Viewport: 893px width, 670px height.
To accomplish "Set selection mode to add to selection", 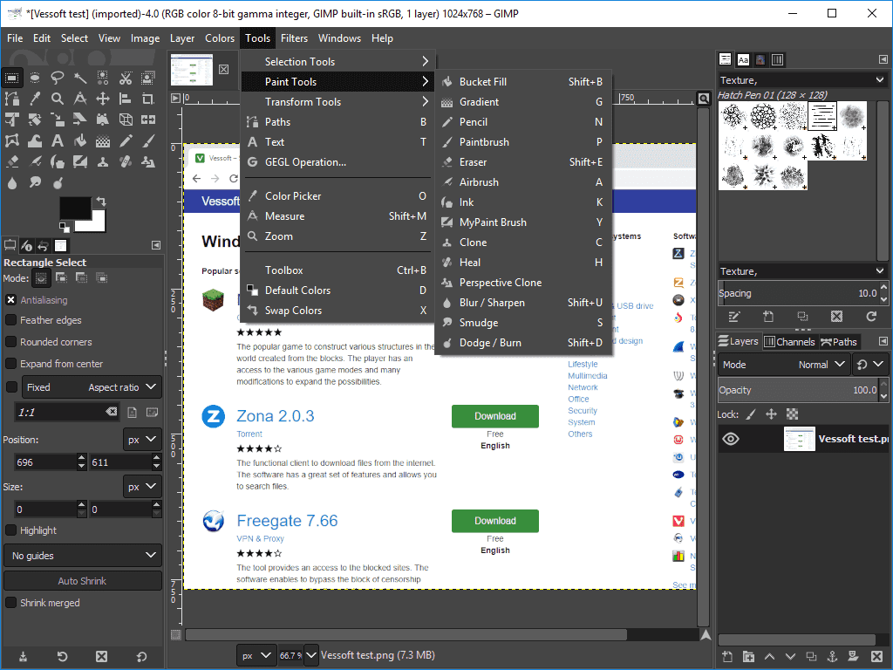I will pyautogui.click(x=61, y=278).
